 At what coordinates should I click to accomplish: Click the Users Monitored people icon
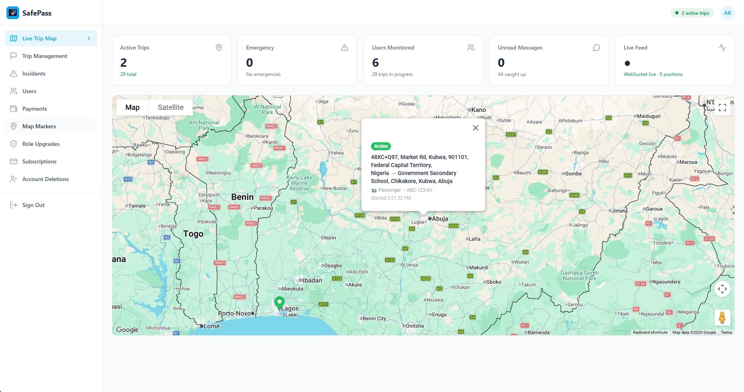coord(471,48)
